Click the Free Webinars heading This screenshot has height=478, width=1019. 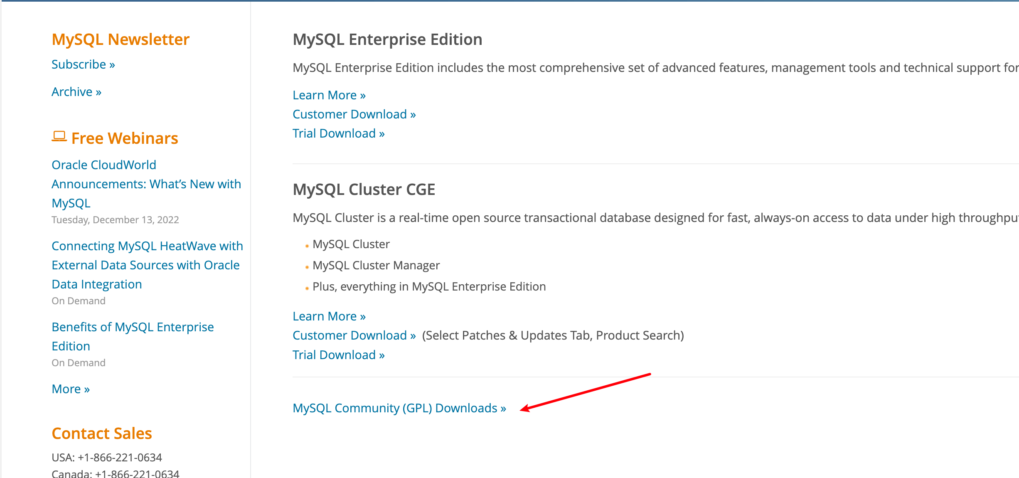125,138
